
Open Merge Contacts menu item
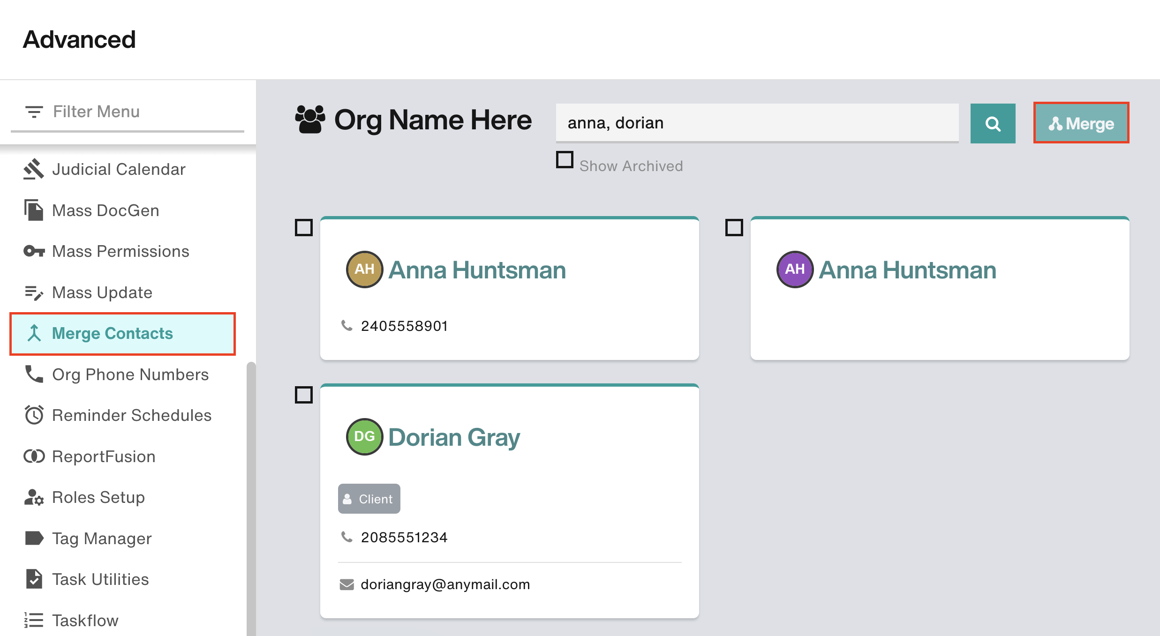pos(113,333)
